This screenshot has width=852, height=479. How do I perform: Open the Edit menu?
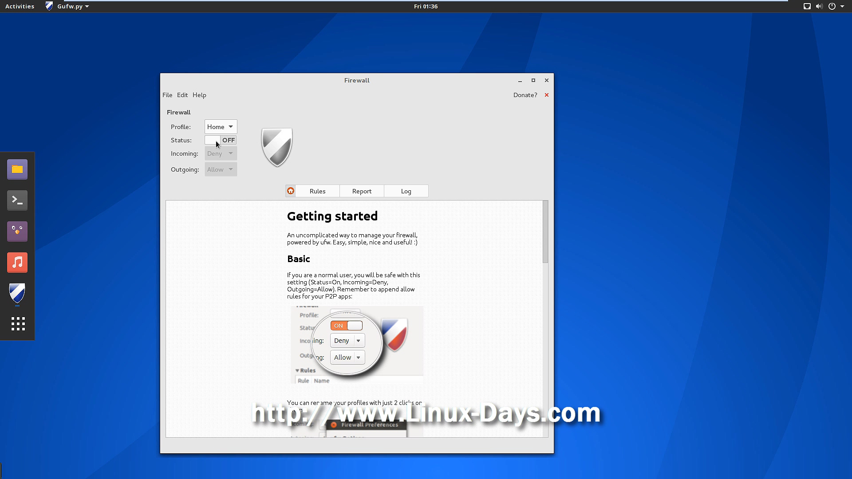pyautogui.click(x=182, y=95)
